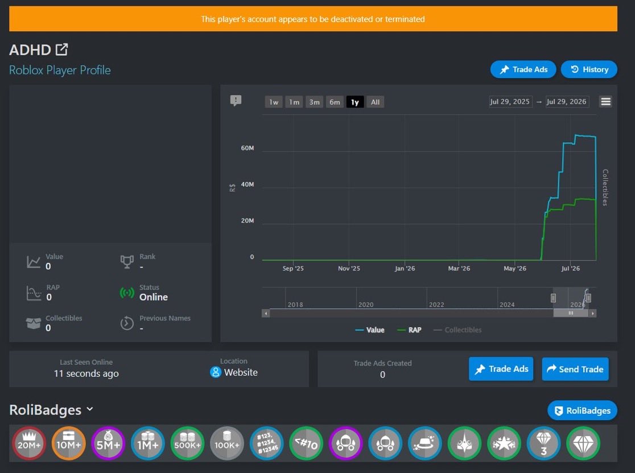Click the green-ringed diamond RoliBadge

click(583, 443)
